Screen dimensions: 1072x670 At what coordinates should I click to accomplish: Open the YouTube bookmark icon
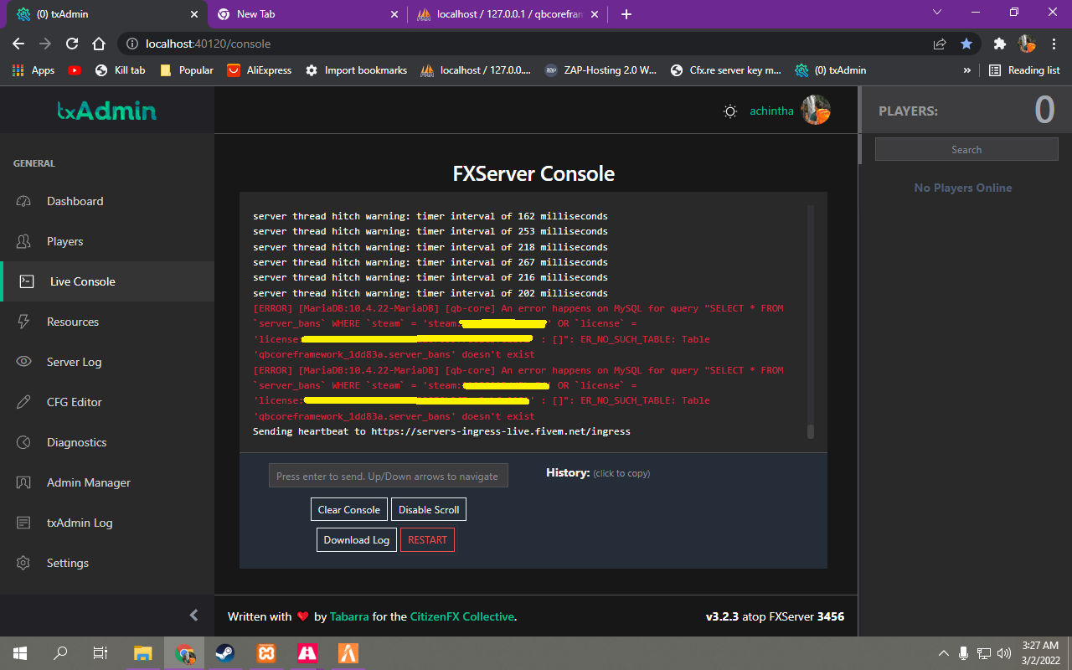pyautogui.click(x=75, y=70)
